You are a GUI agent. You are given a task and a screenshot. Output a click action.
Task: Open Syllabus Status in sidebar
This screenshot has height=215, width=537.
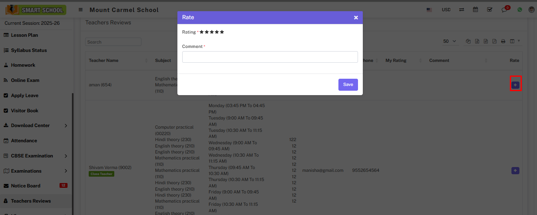coord(29,50)
